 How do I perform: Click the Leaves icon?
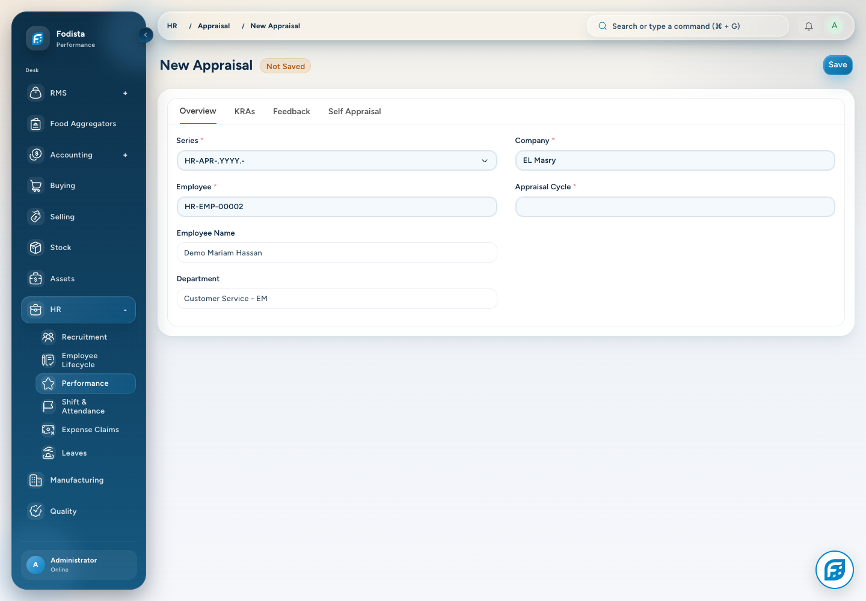tap(48, 453)
